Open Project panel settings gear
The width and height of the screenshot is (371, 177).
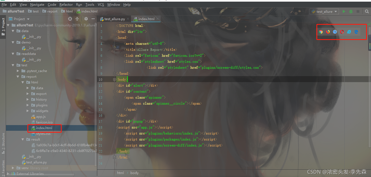tap(86, 19)
